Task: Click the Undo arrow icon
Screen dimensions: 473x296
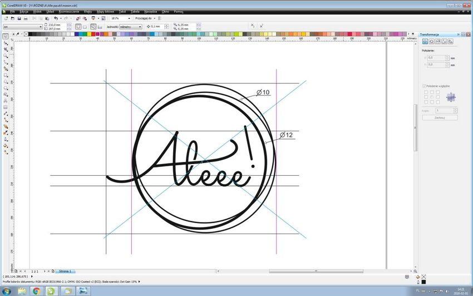Action: [56, 18]
